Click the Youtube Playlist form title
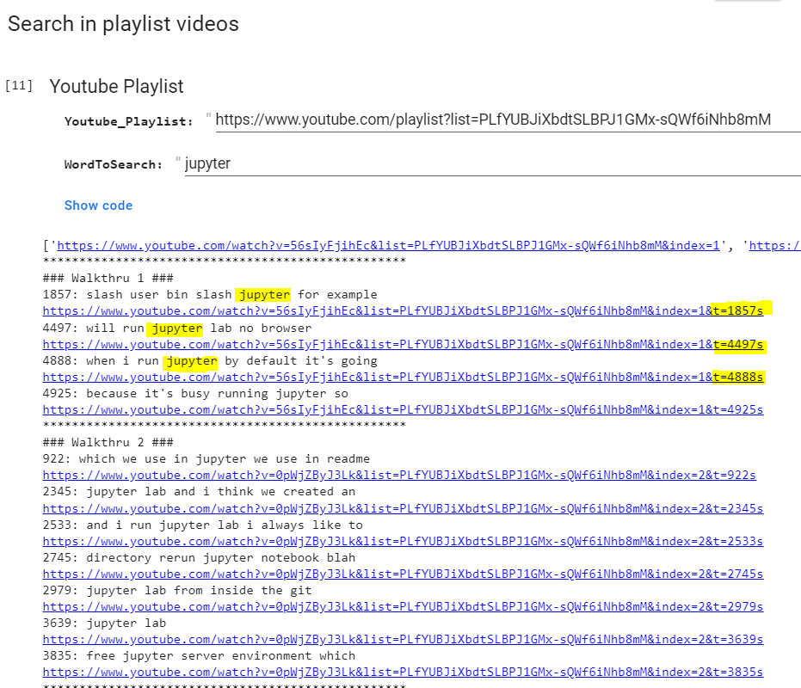Image resolution: width=801 pixels, height=688 pixels. pos(116,87)
